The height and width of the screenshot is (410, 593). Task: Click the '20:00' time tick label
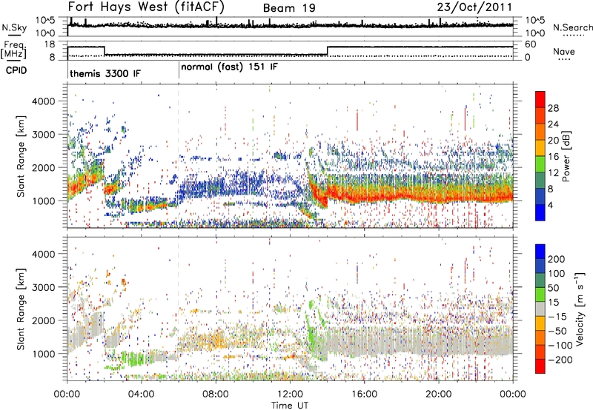coord(438,394)
